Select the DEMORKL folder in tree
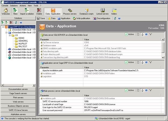Viewport: 168px width, 121px height. point(23,41)
